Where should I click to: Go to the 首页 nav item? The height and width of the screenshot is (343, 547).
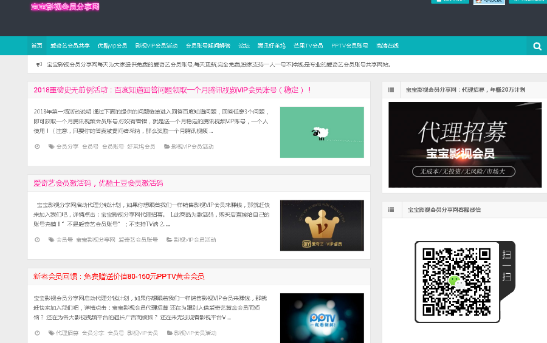point(36,46)
